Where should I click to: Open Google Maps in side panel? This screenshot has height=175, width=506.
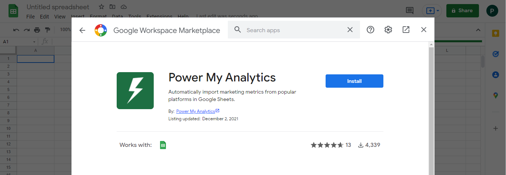click(496, 95)
